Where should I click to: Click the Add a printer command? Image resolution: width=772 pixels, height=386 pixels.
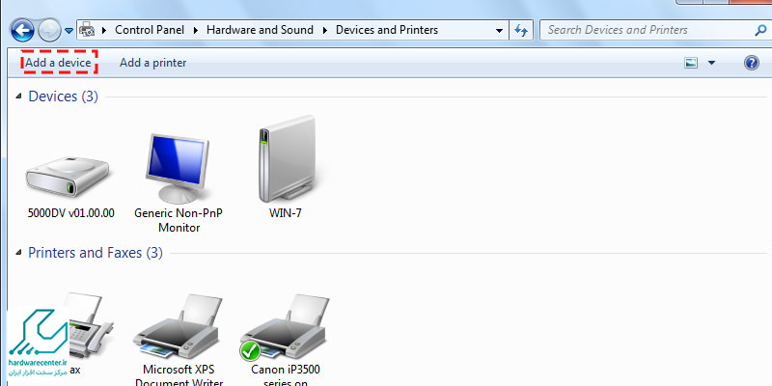click(x=153, y=63)
